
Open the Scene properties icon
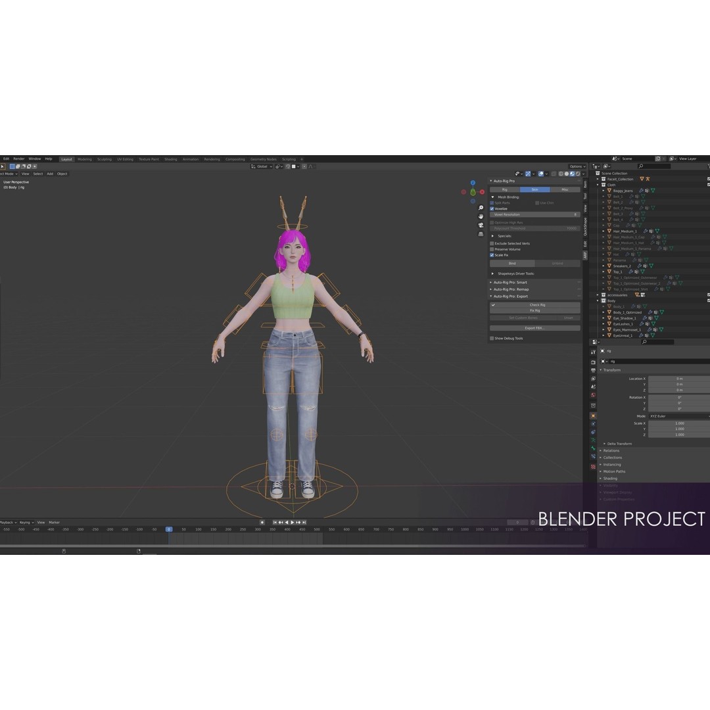(593, 387)
